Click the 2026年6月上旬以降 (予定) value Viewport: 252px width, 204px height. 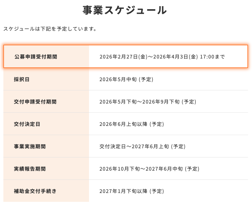click(x=132, y=124)
